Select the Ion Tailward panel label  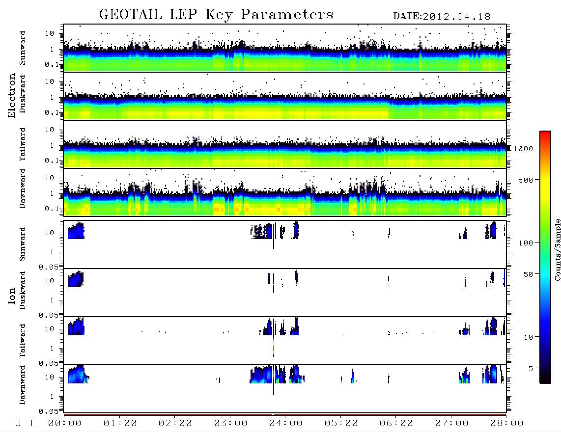pos(23,341)
